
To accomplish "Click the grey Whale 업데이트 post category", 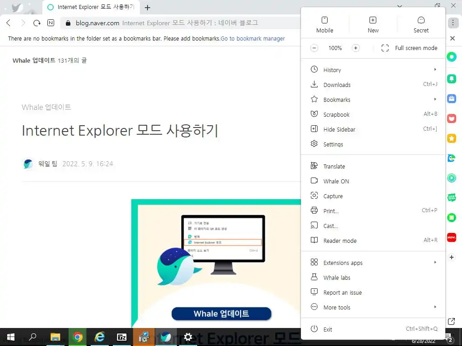I will coord(46,107).
